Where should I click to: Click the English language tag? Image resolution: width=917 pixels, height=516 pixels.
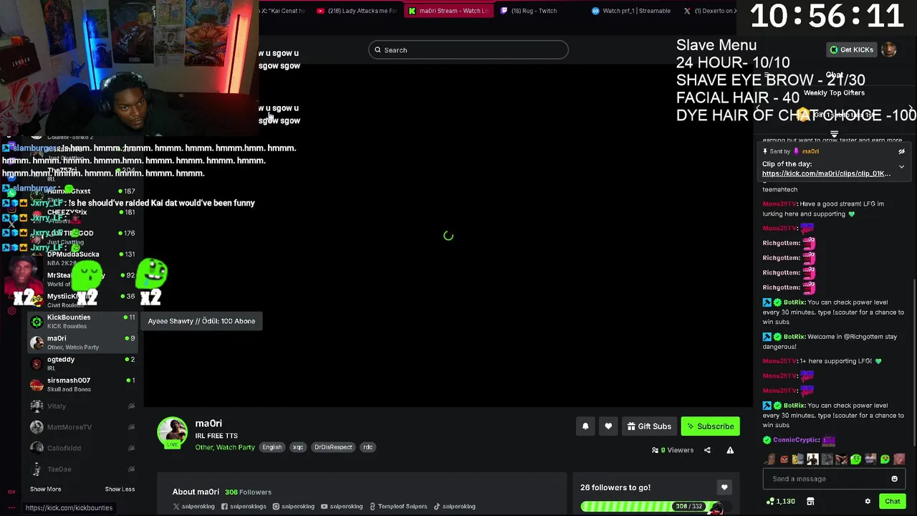coord(272,447)
